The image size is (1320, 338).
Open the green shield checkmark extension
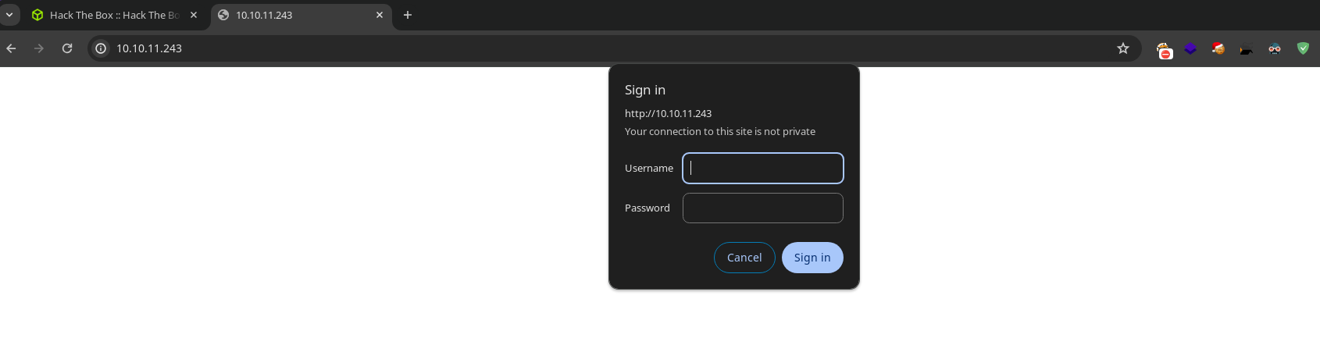[1303, 48]
